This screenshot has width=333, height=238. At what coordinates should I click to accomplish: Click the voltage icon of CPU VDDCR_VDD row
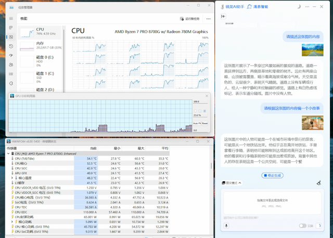(x=12, y=187)
